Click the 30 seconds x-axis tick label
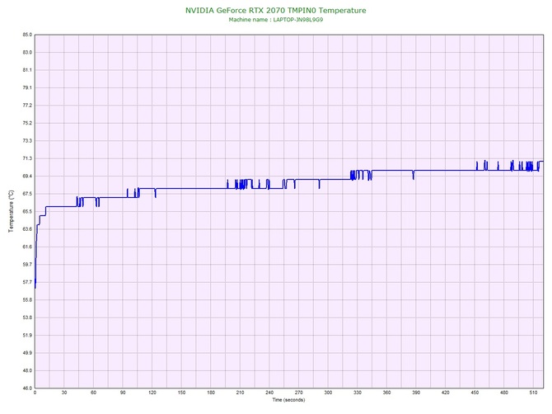The height and width of the screenshot is (414, 552). (x=64, y=393)
